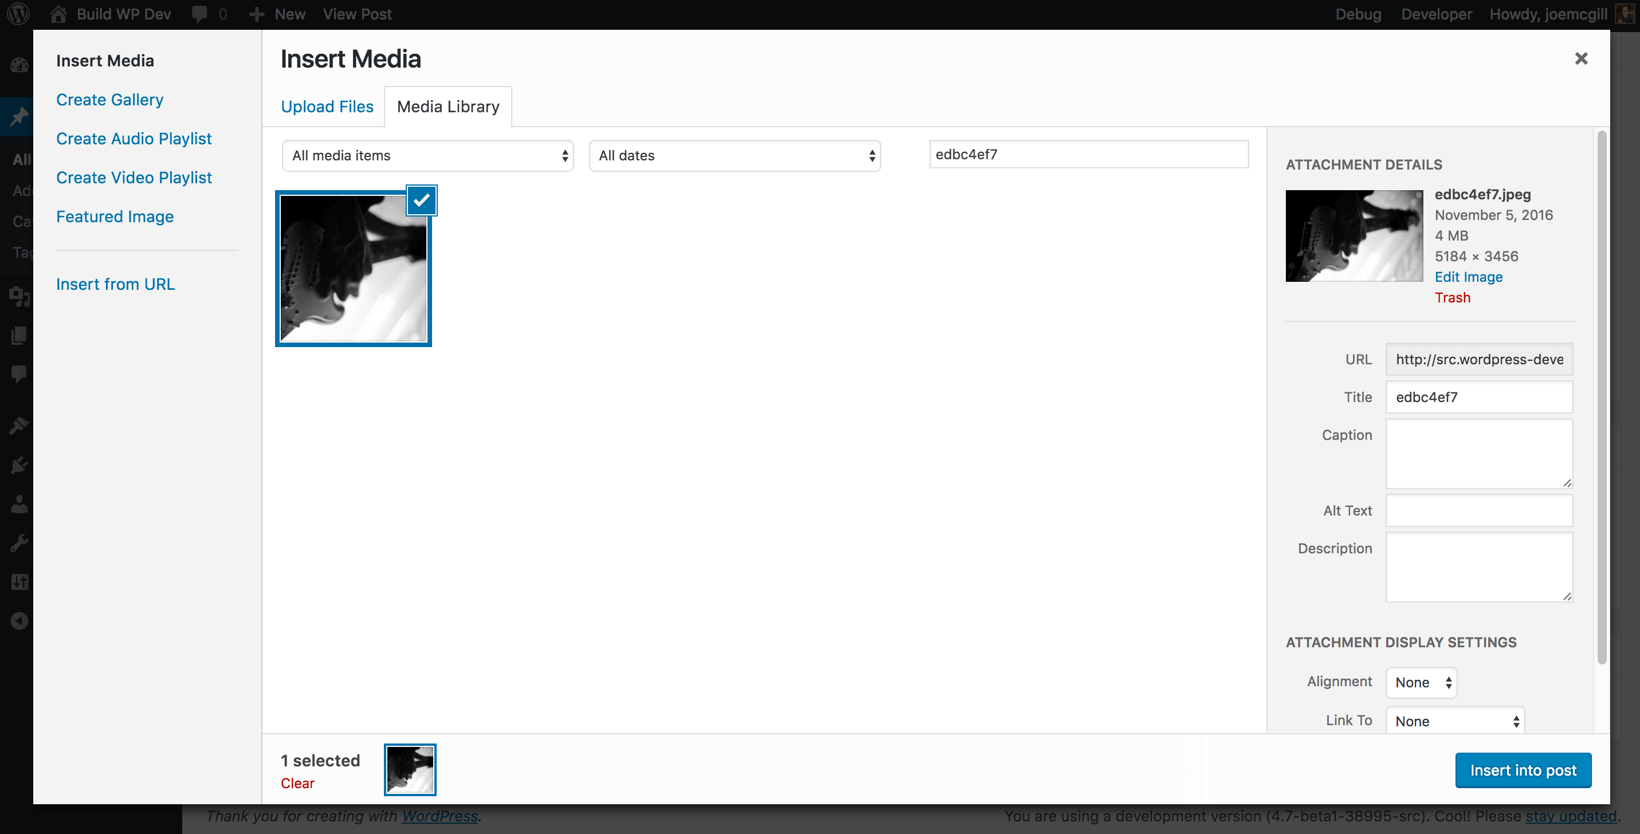The width and height of the screenshot is (1640, 834).
Task: Open the comments bubble in the admin bar
Action: tap(200, 14)
